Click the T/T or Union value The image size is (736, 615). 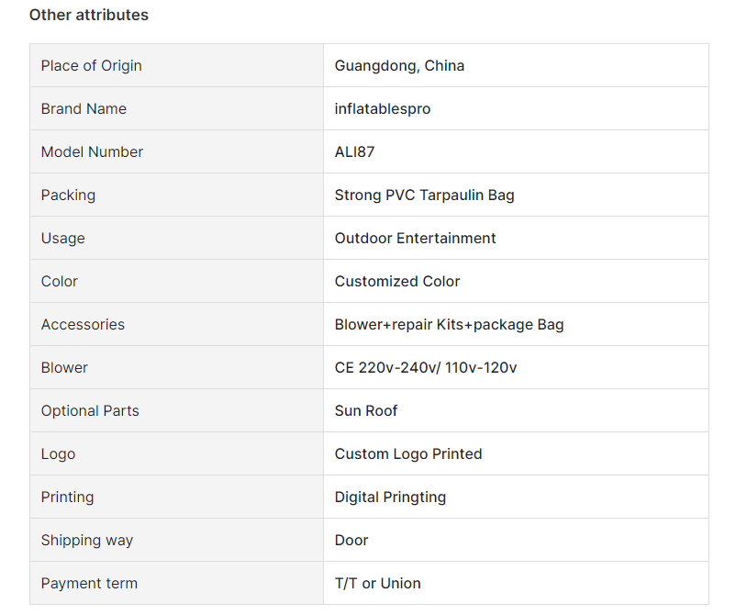(377, 584)
